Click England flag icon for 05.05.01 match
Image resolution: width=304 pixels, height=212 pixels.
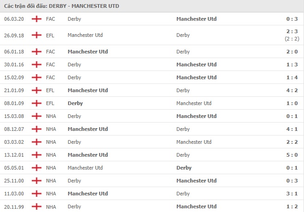[36, 168]
